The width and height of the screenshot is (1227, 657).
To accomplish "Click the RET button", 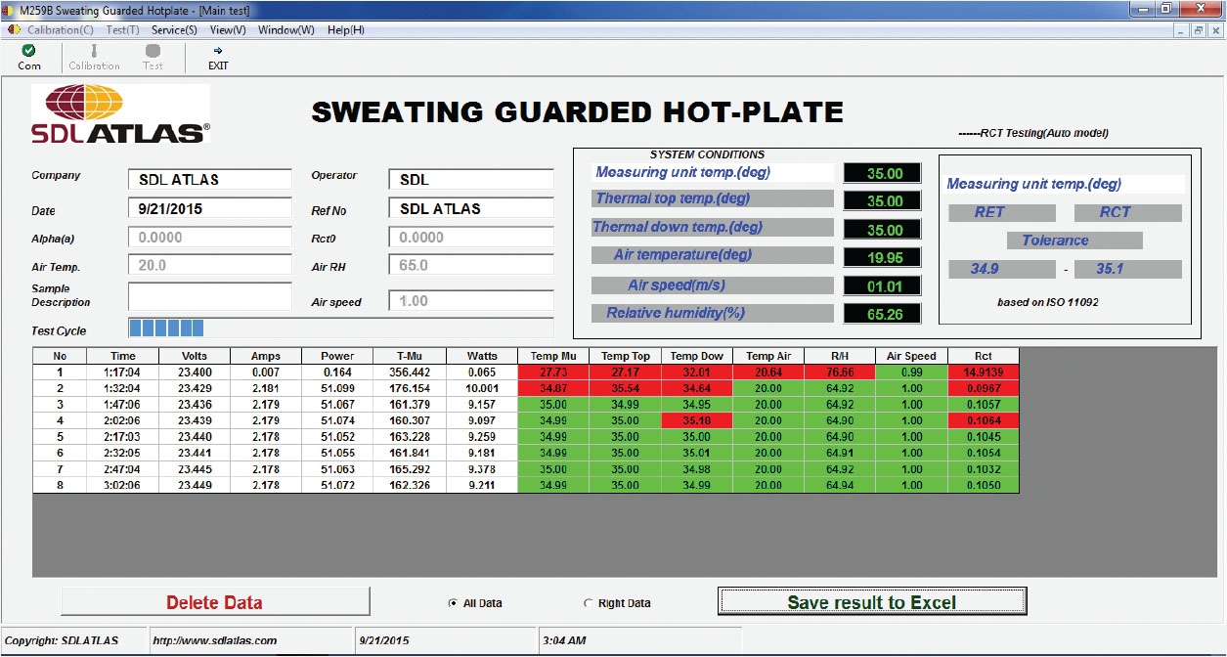I will tap(1002, 212).
